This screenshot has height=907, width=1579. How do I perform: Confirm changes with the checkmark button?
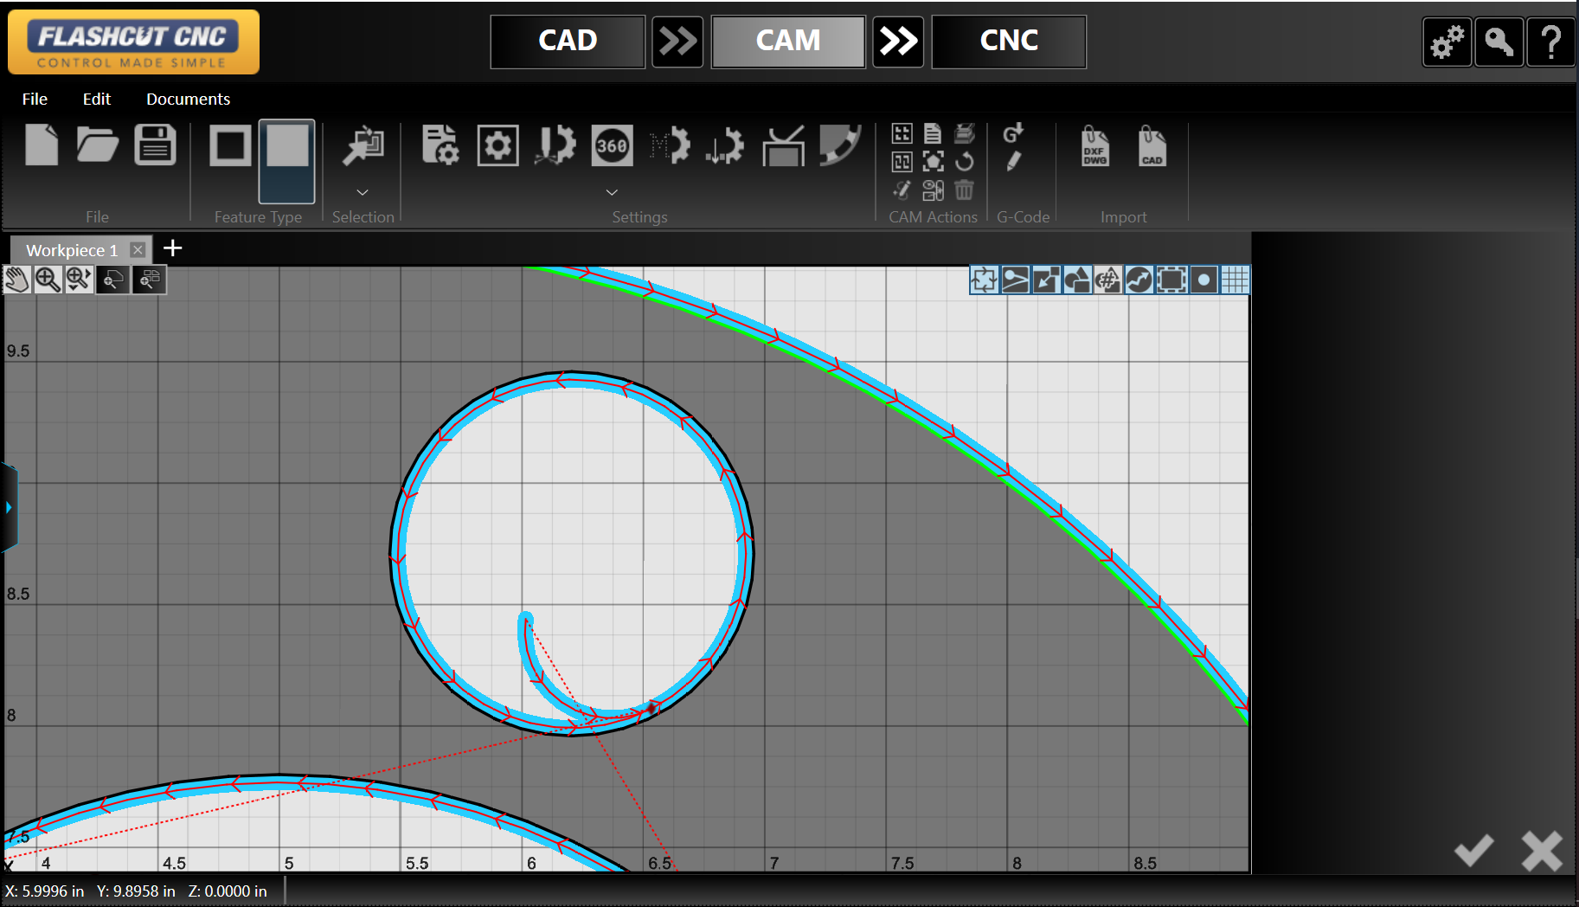[1474, 851]
